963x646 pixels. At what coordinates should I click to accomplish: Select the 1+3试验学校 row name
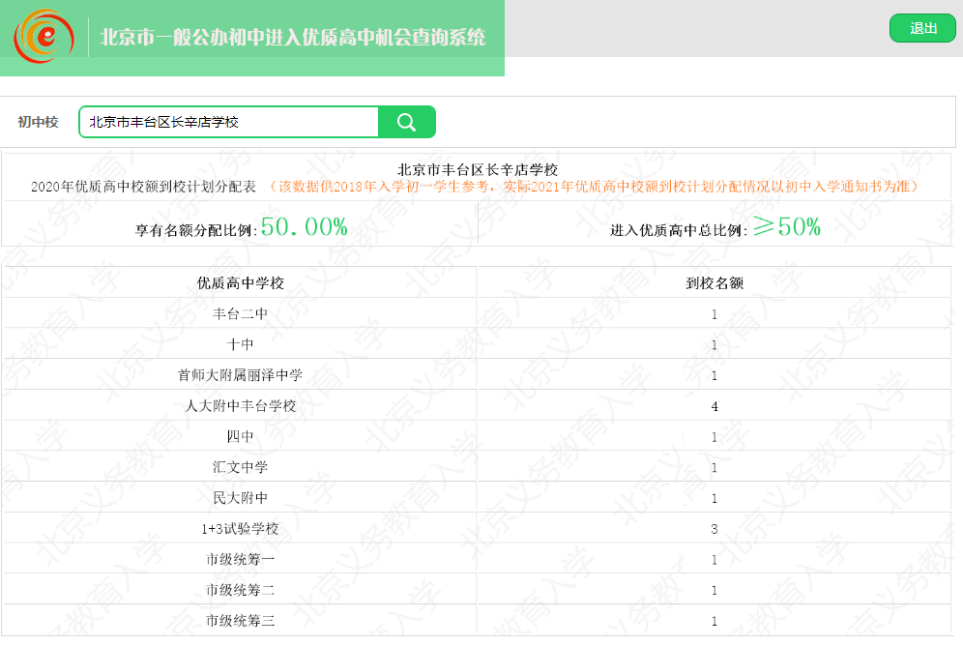pos(240,529)
